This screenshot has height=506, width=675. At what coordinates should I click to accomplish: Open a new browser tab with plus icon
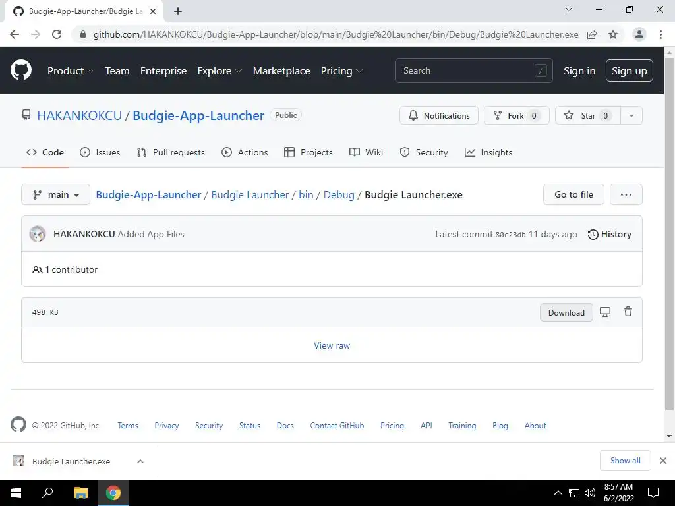178,11
